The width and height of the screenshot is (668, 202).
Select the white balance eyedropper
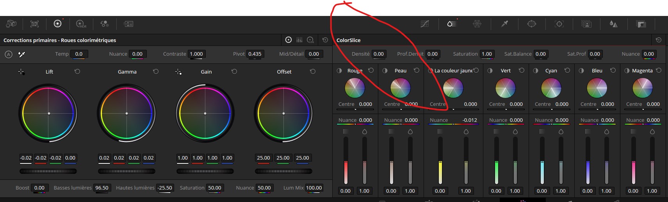coord(22,54)
